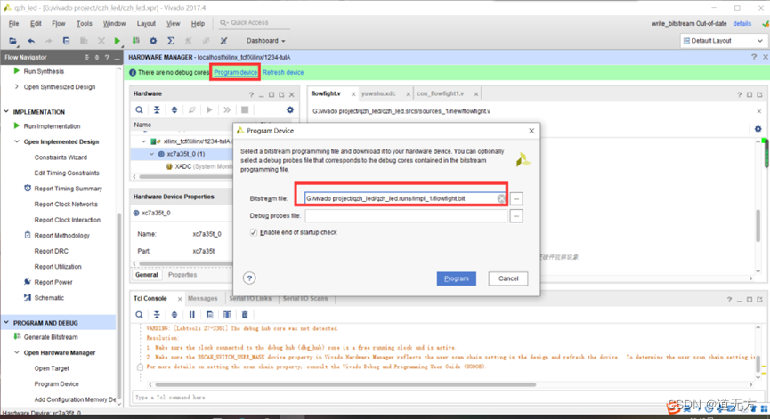Collapse the xc7a35t_0 device node
Image resolution: width=770 pixels, height=419 pixels.
(151, 154)
